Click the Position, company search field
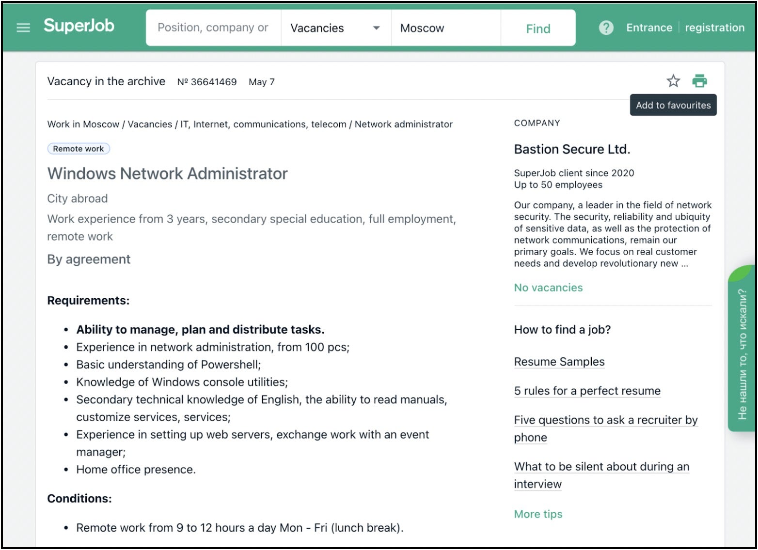This screenshot has width=758, height=550. point(213,28)
